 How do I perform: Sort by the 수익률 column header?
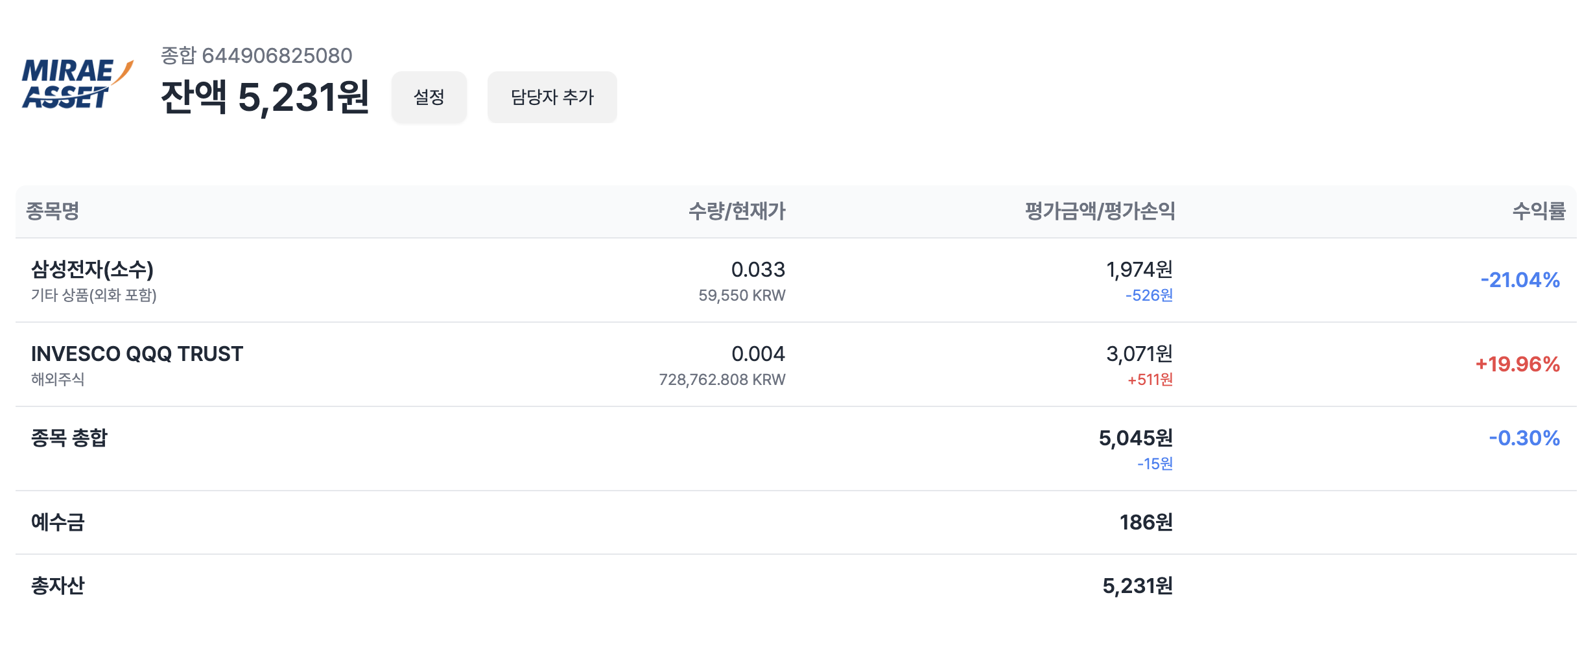click(x=1539, y=211)
